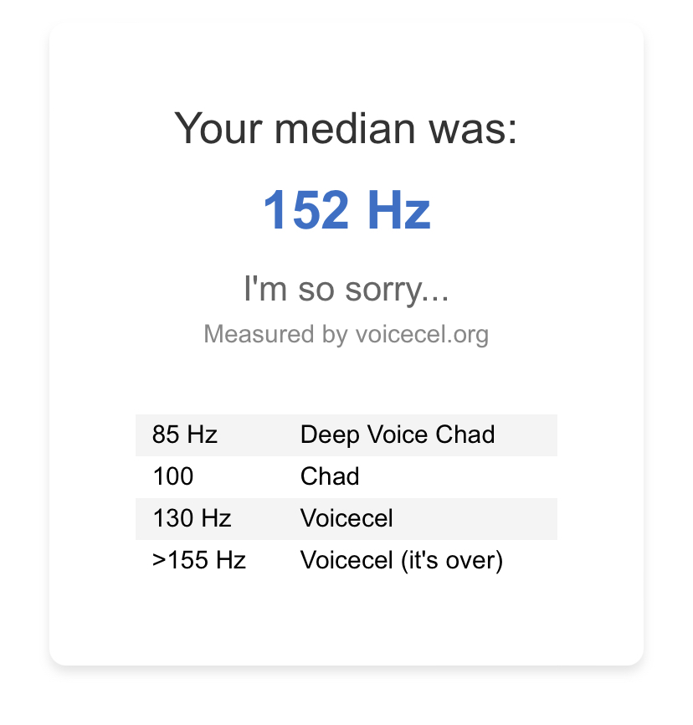Click "Voicecel" in the ">155 Hz" row
This screenshot has height=725, width=693.
click(346, 560)
